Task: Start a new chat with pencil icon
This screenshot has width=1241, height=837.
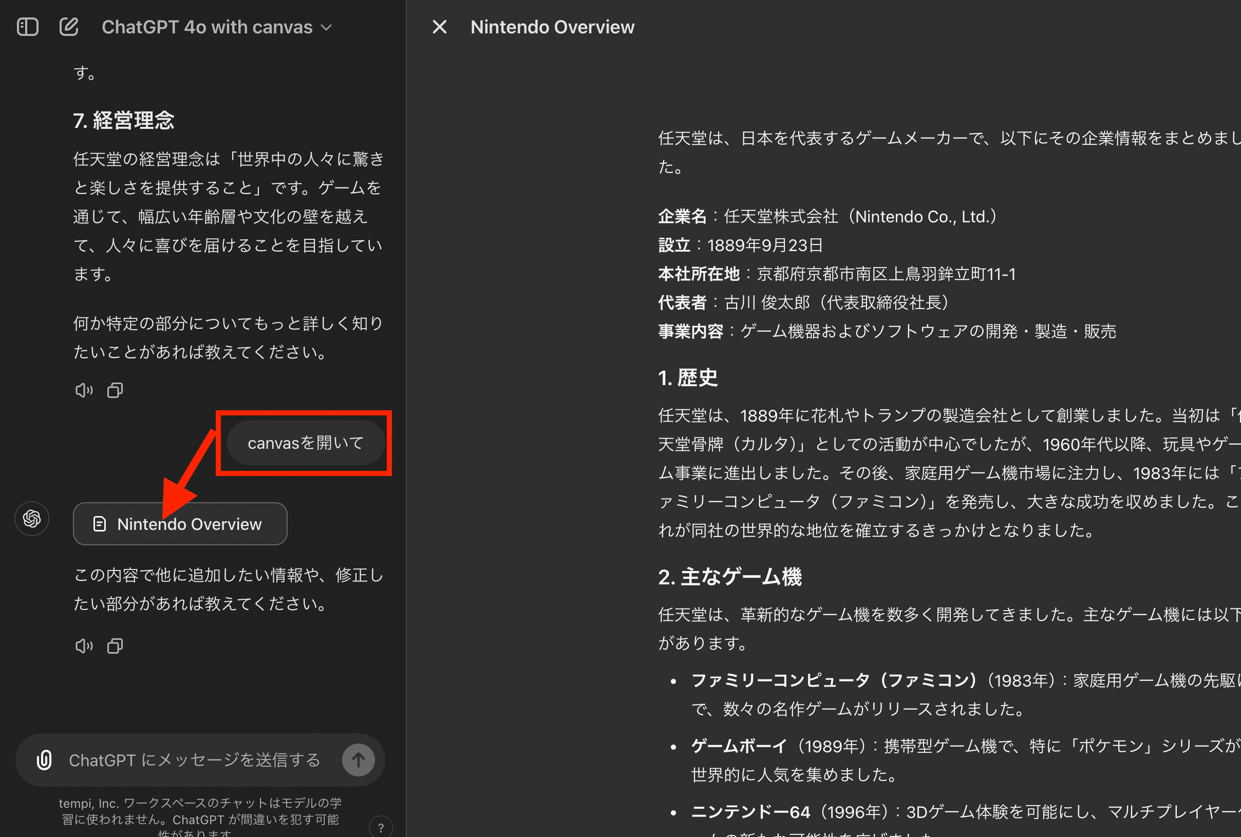Action: click(x=69, y=27)
